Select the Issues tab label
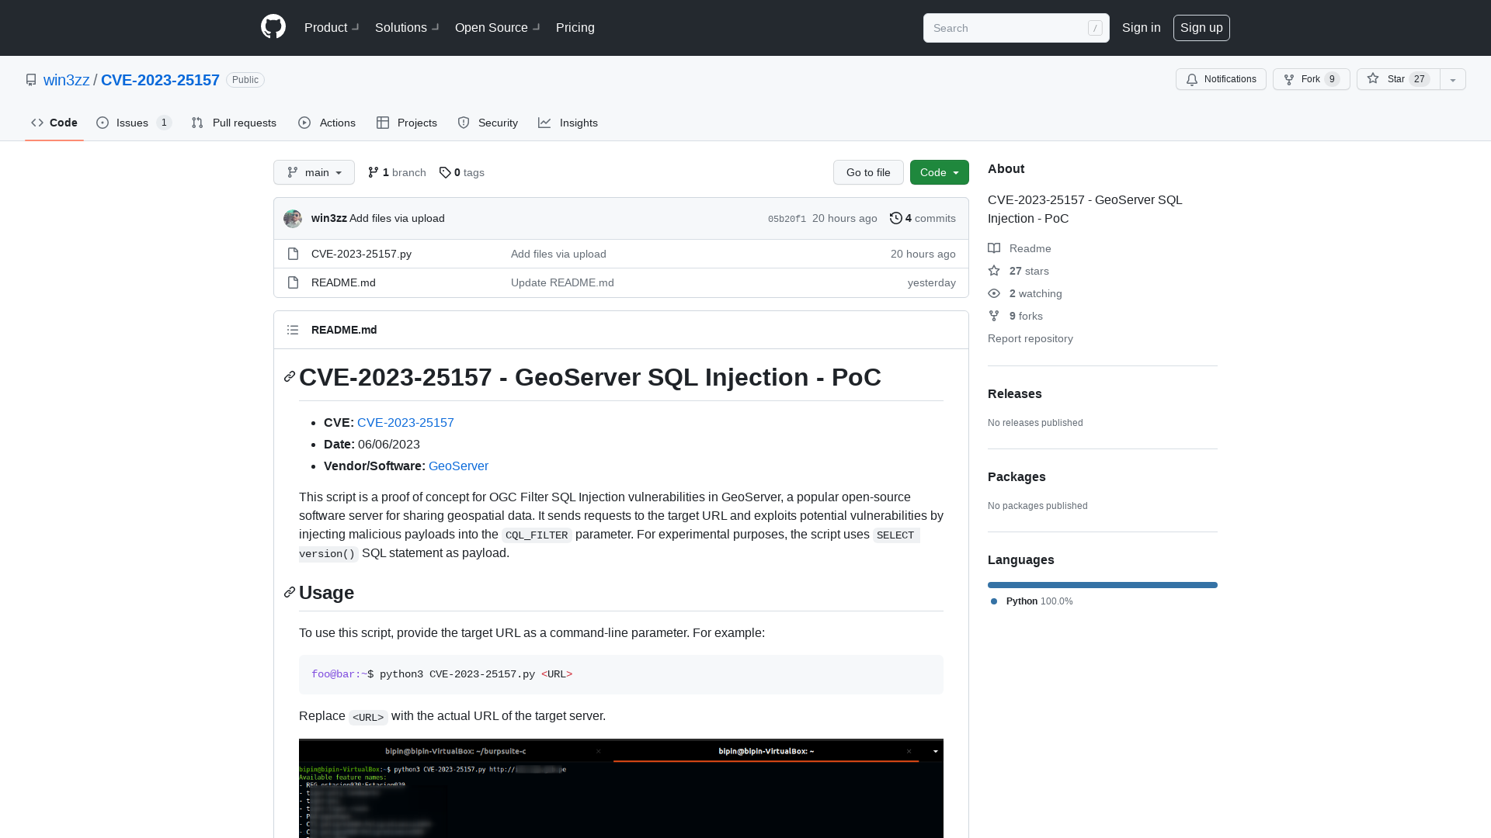This screenshot has width=1491, height=838. coord(132,123)
